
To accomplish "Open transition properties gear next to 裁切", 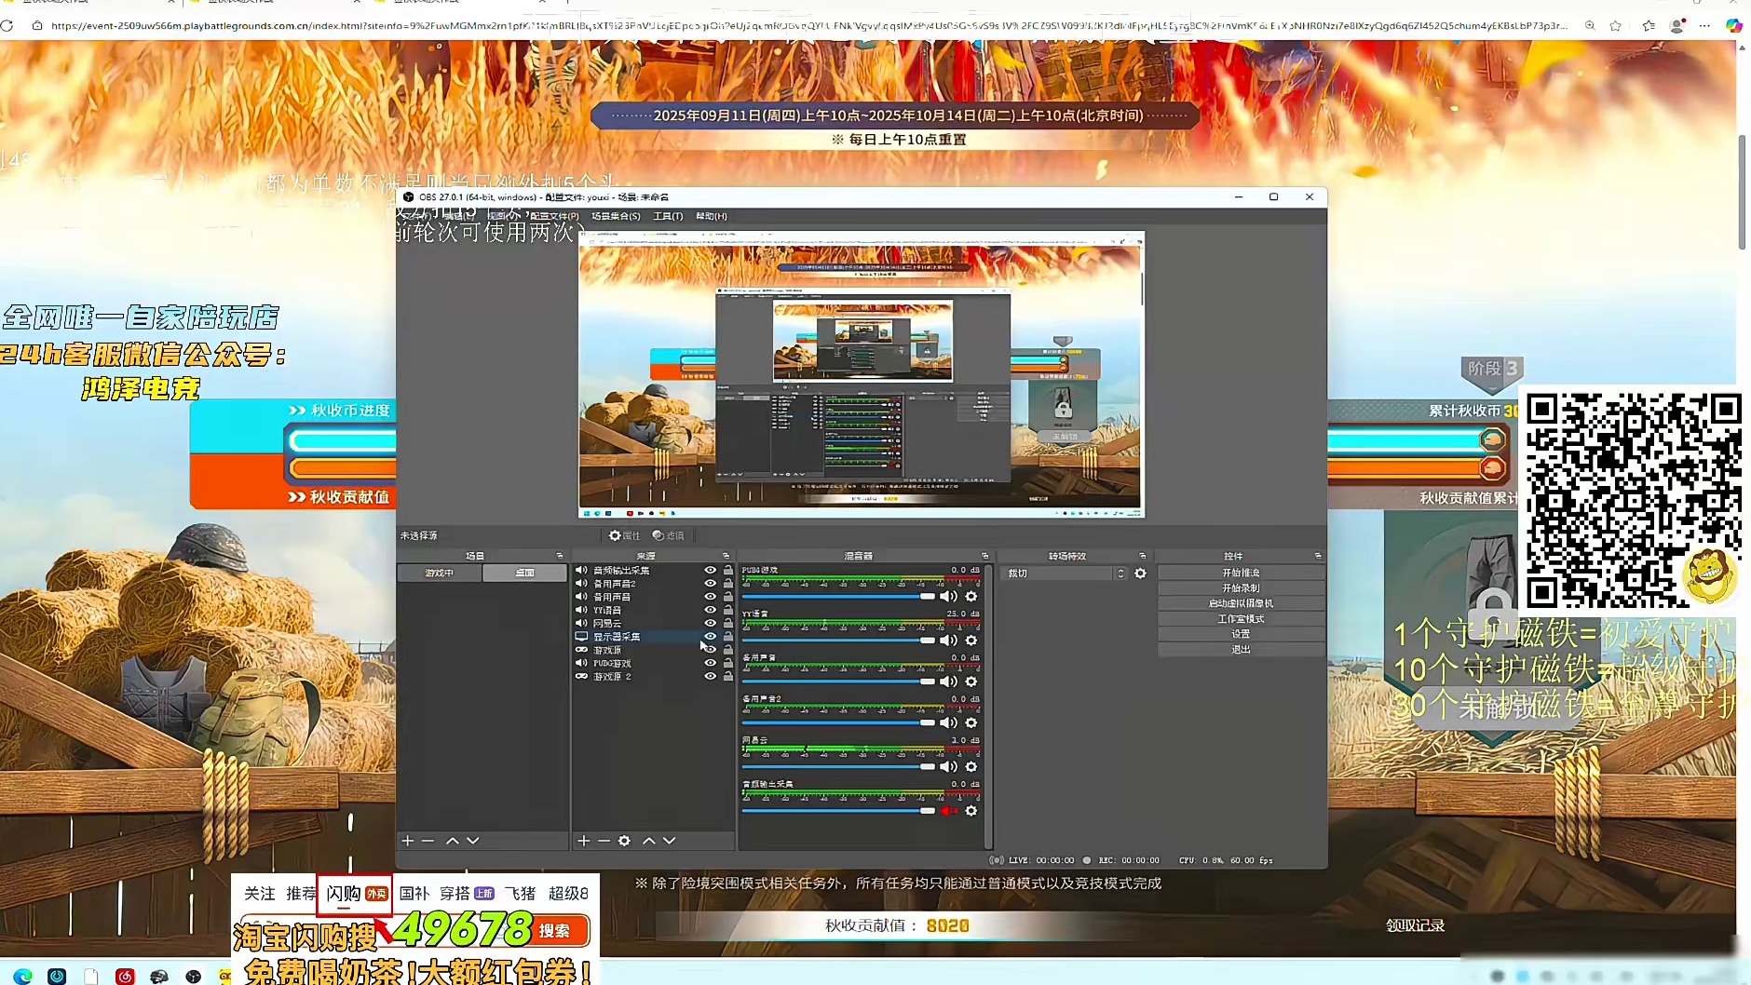I will coord(1140,573).
